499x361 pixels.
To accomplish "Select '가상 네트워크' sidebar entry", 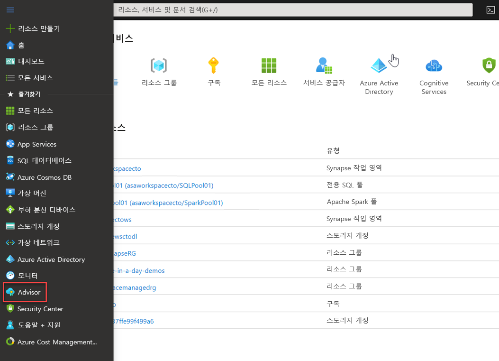I will [x=38, y=242].
